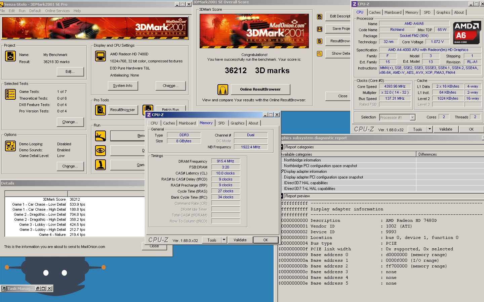Click the Available categories column header
Screen dimensions: 484x302
[x=348, y=154]
